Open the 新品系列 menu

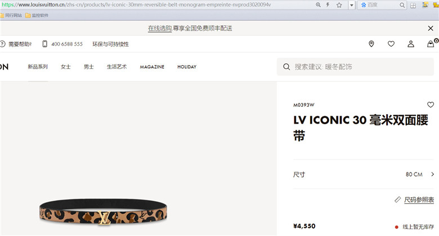coord(38,67)
